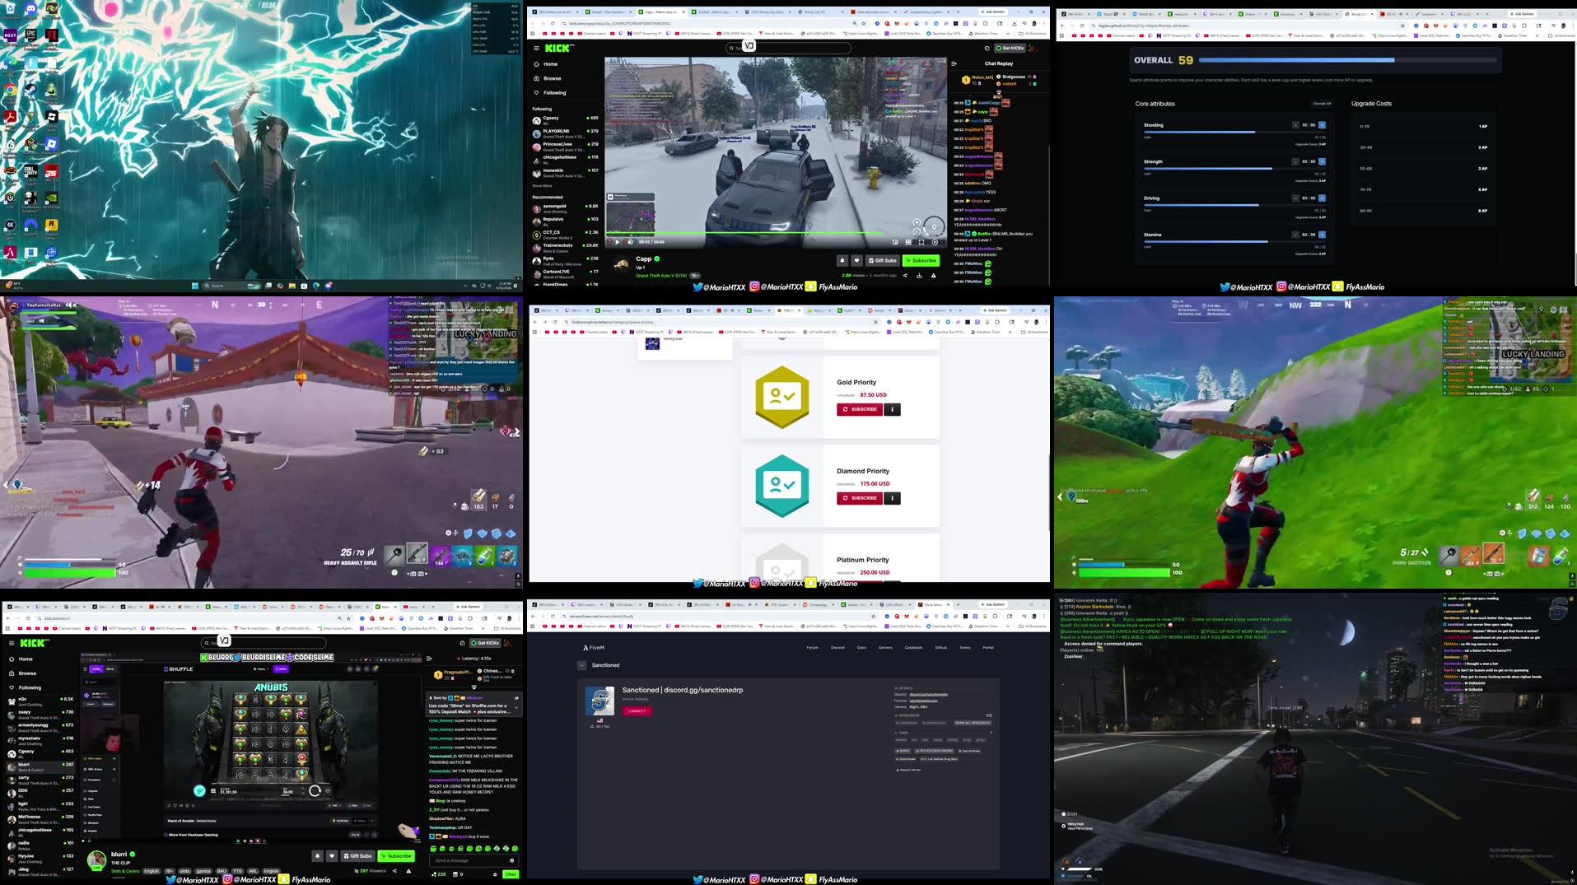Increase Stamina attribute with plus button
The height and width of the screenshot is (885, 1577).
[x=1322, y=235]
